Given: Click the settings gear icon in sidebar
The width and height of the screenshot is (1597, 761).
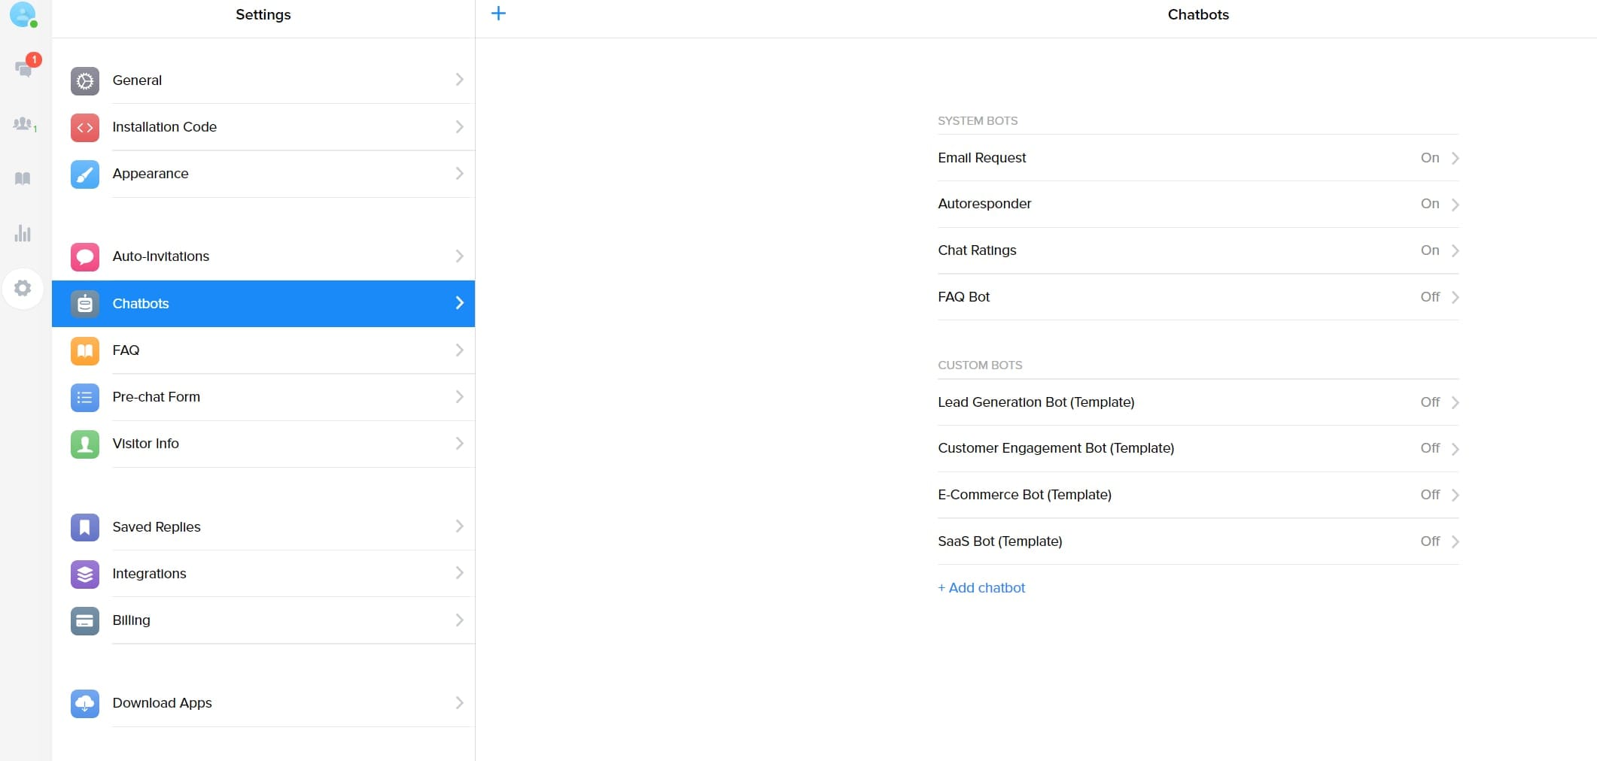Looking at the screenshot, I should [23, 288].
